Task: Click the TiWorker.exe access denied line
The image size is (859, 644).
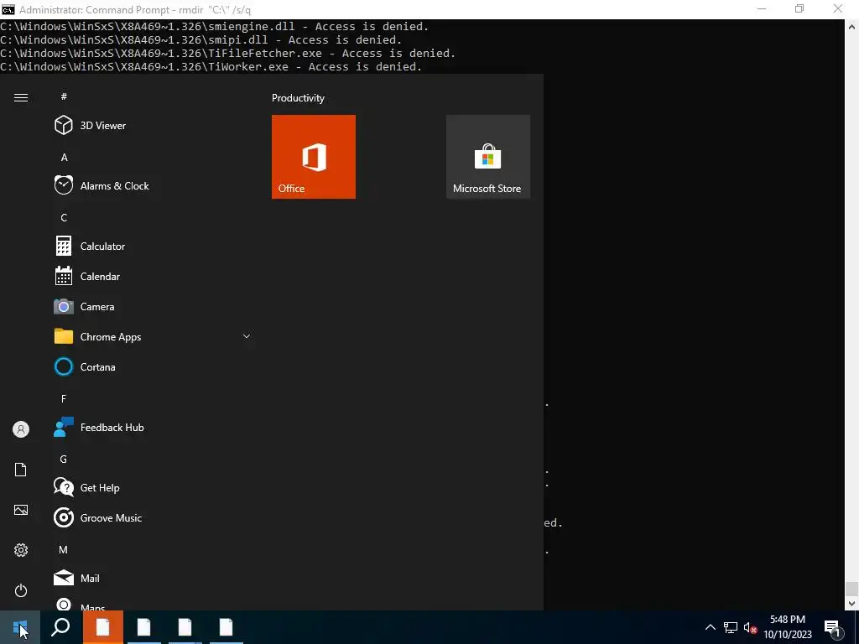Action: (211, 67)
